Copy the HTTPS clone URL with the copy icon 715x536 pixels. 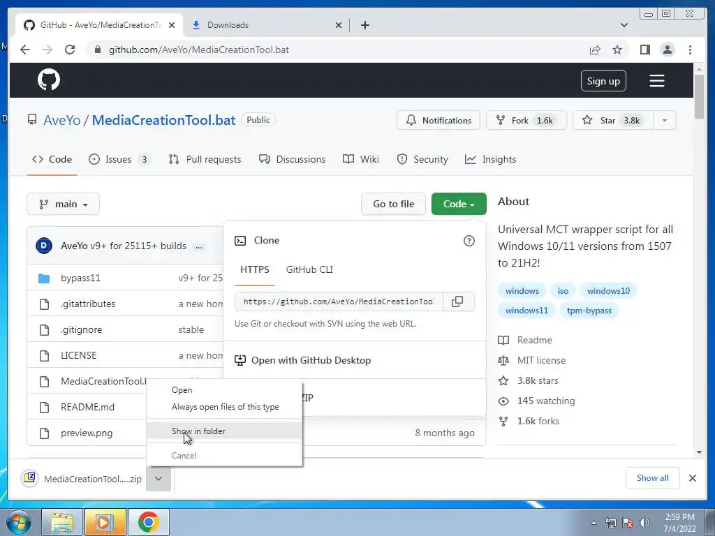457,301
